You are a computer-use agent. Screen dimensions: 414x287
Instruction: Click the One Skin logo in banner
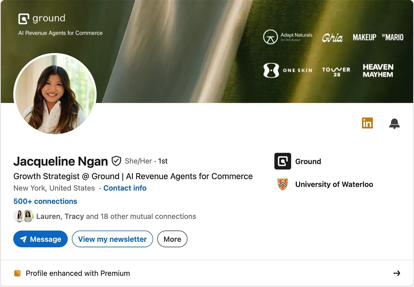pos(288,70)
